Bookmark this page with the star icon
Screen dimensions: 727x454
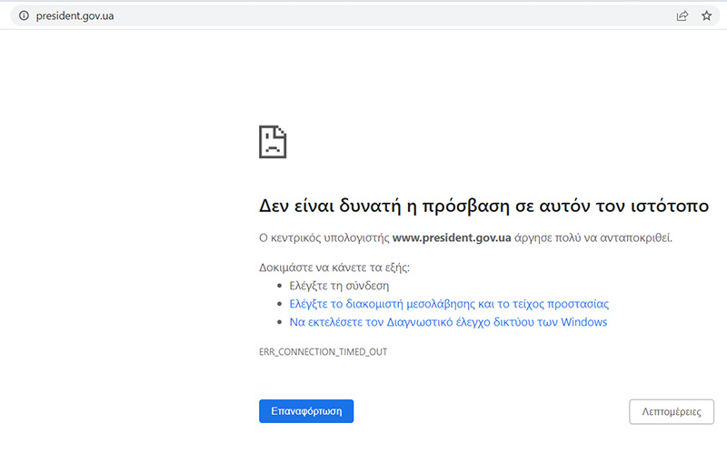[706, 15]
